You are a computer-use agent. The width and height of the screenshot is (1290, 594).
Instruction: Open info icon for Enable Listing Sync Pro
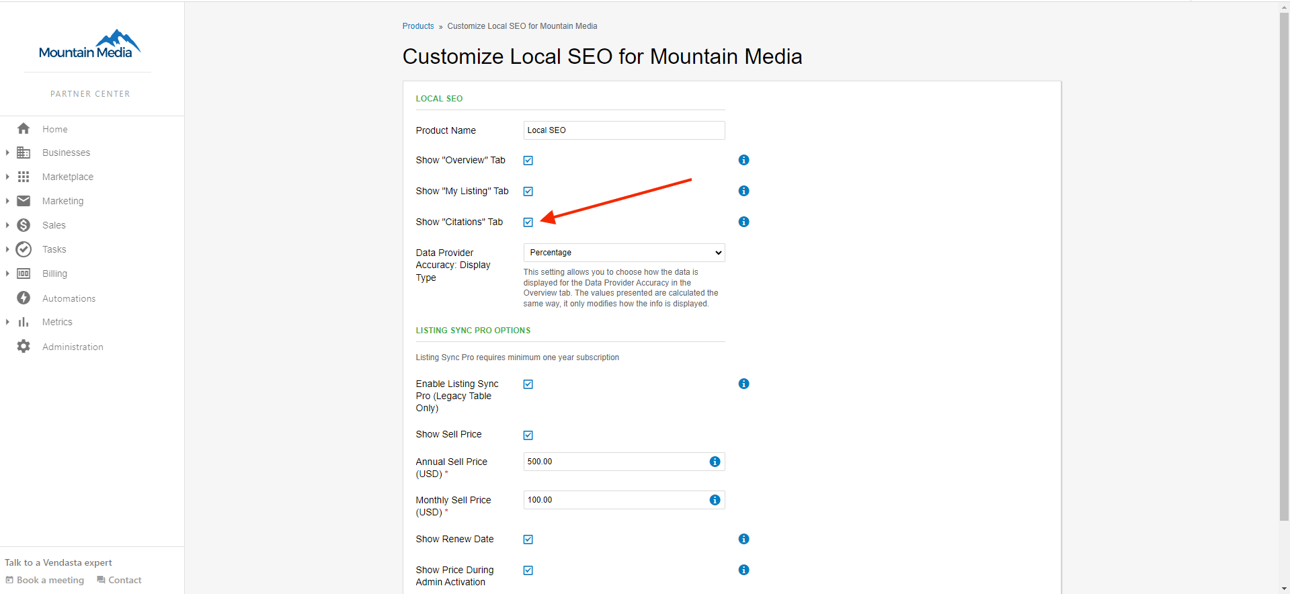[x=743, y=384]
